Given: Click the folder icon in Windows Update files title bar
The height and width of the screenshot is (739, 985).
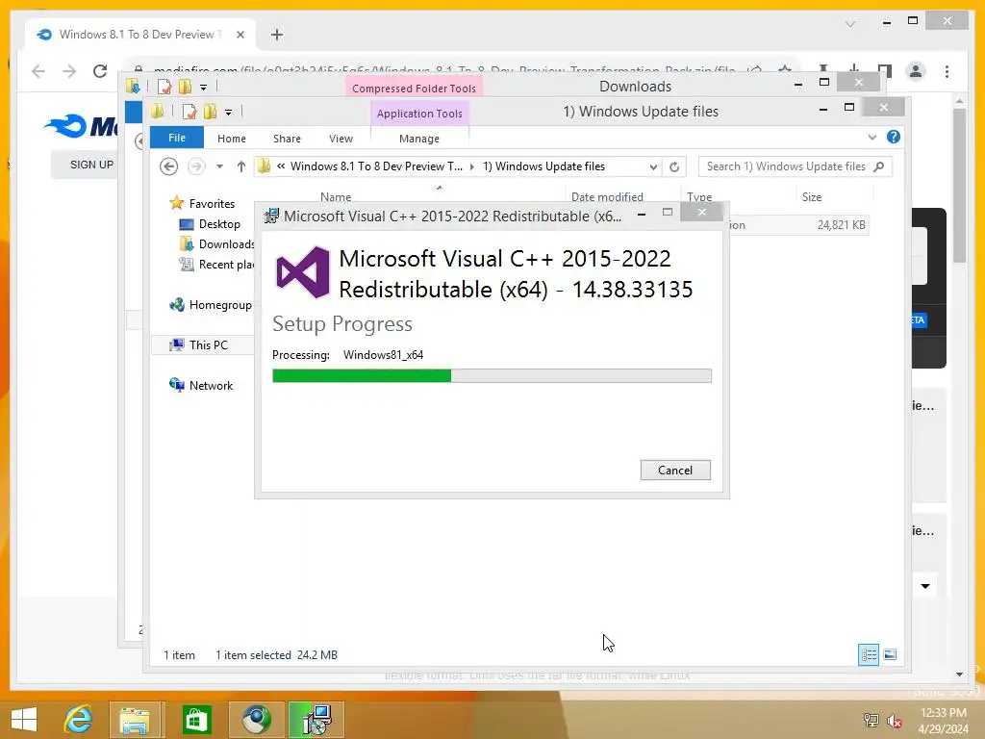Looking at the screenshot, I should tap(158, 112).
